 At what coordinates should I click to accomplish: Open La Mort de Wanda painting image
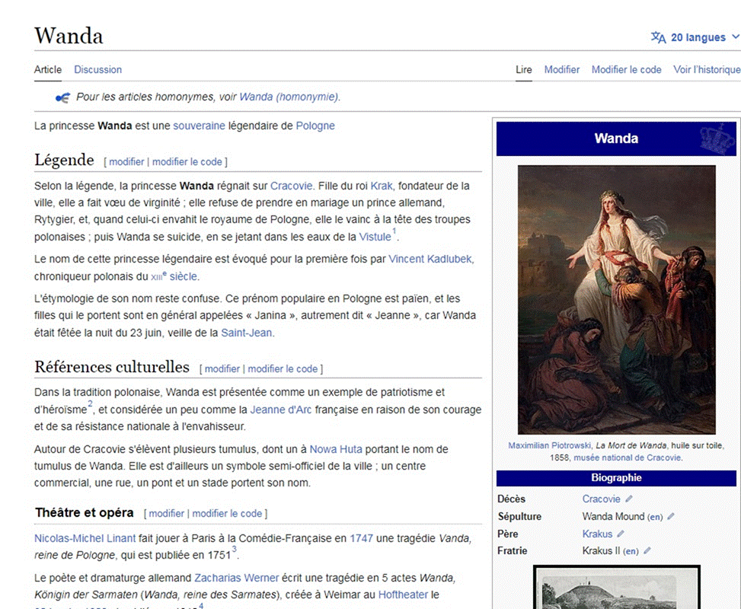click(616, 299)
